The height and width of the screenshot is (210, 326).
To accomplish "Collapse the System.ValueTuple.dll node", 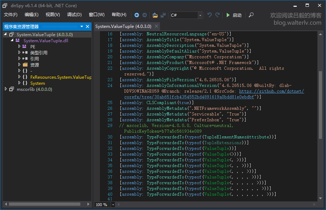I will coord(12,40).
